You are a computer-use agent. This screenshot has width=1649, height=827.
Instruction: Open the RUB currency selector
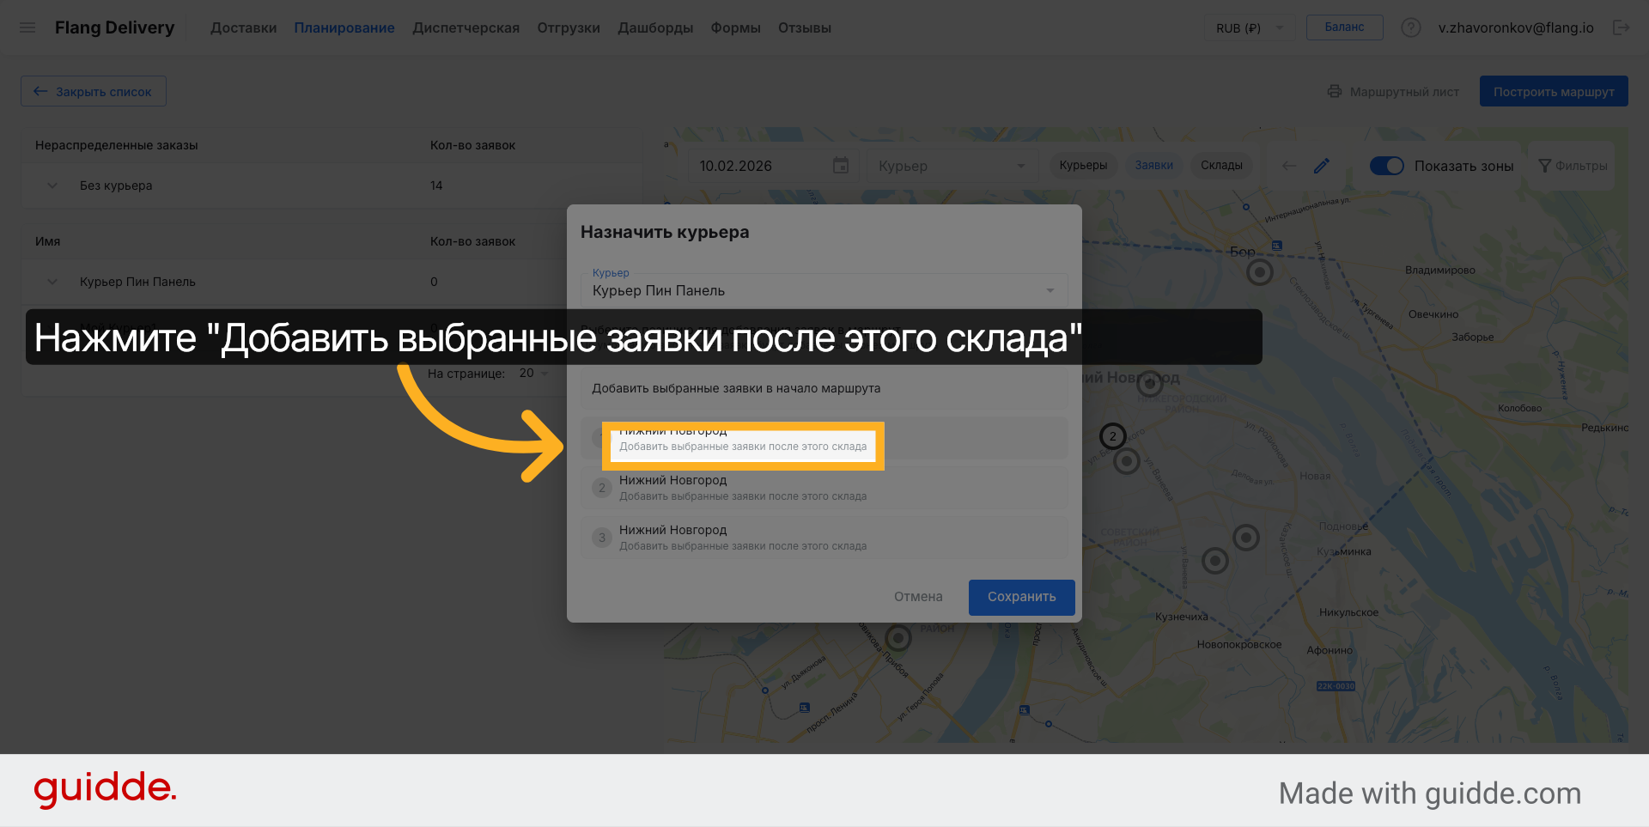coord(1250,27)
